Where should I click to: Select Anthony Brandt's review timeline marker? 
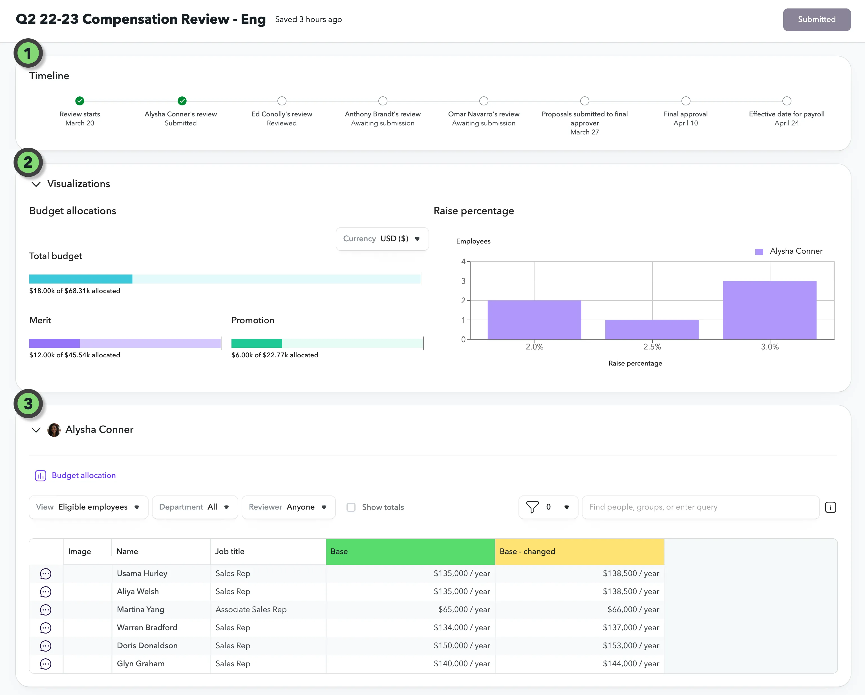[383, 101]
